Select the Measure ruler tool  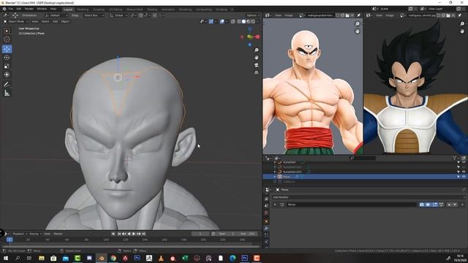(x=7, y=94)
